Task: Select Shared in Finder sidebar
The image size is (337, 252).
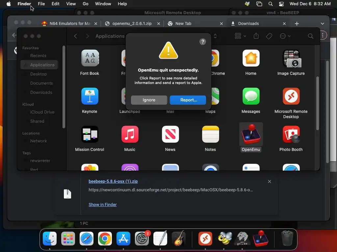Action: [37, 121]
